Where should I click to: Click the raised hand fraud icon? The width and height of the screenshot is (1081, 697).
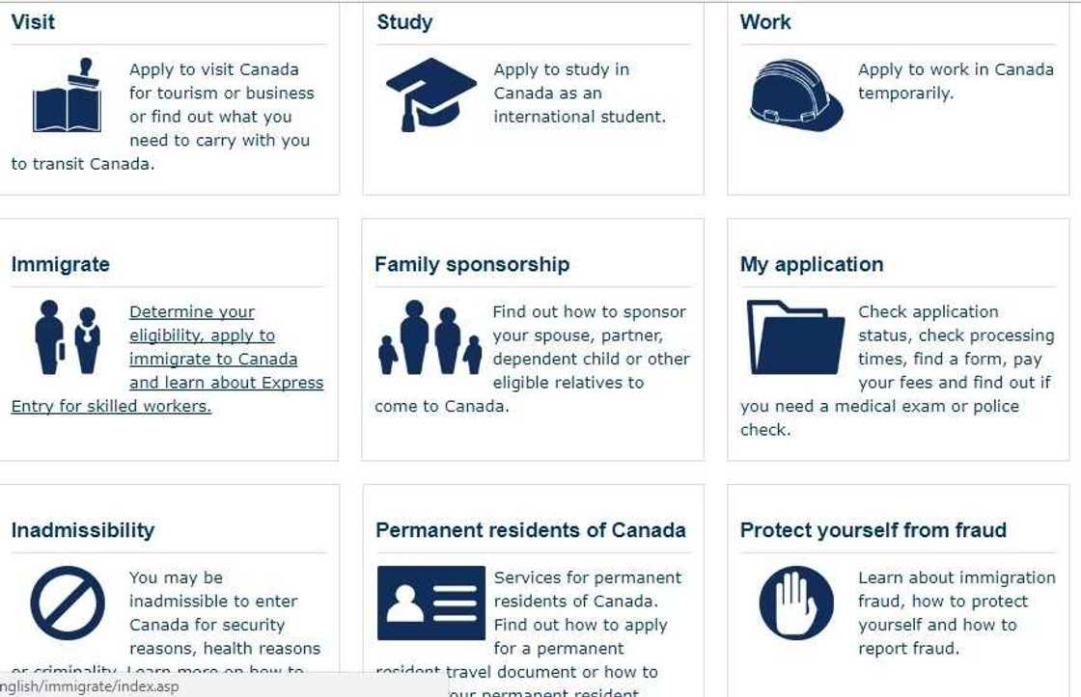[x=795, y=603]
